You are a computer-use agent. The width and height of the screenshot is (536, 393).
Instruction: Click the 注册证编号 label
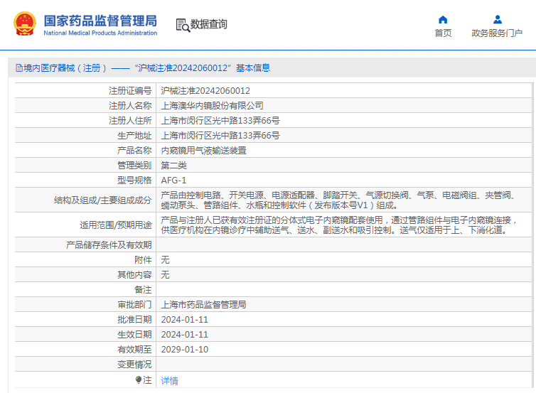click(x=130, y=90)
